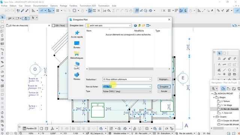Click the Pick Up Parameters eyedropper icon
240x135 pixels.
pos(22,10)
